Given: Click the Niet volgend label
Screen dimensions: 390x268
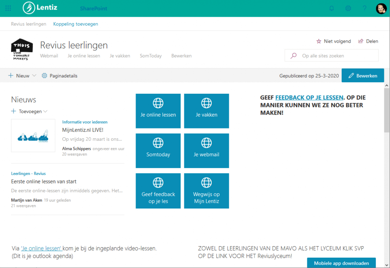Looking at the screenshot, I should coord(337,41).
